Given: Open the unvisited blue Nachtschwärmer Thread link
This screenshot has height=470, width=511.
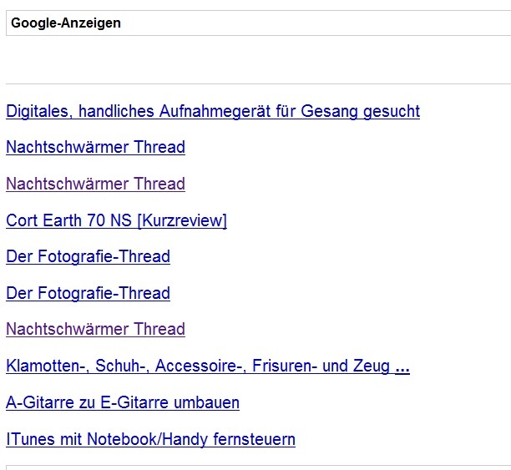Looking at the screenshot, I should [x=95, y=147].
